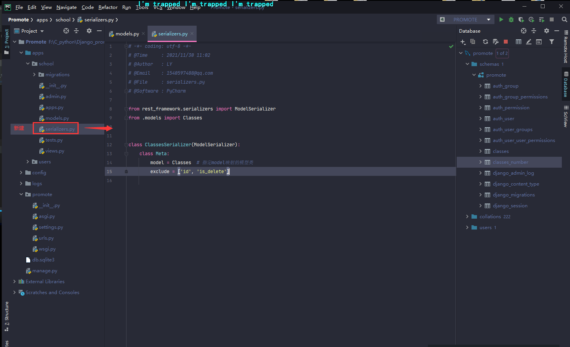Close the models.py editor tab
Screen dimensions: 570x347
(143, 34)
